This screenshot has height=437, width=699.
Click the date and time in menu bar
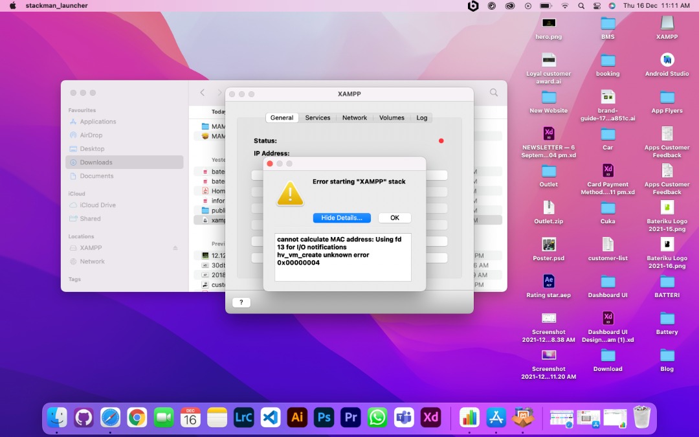coord(656,6)
